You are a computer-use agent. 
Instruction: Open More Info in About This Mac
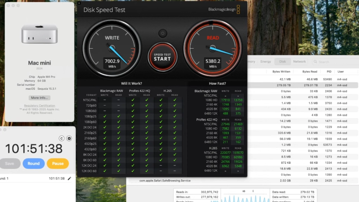(40, 98)
